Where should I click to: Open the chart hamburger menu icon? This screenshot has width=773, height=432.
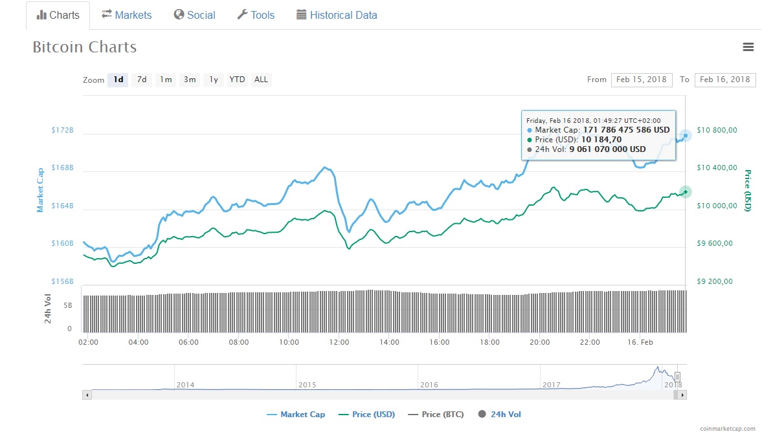coord(748,47)
